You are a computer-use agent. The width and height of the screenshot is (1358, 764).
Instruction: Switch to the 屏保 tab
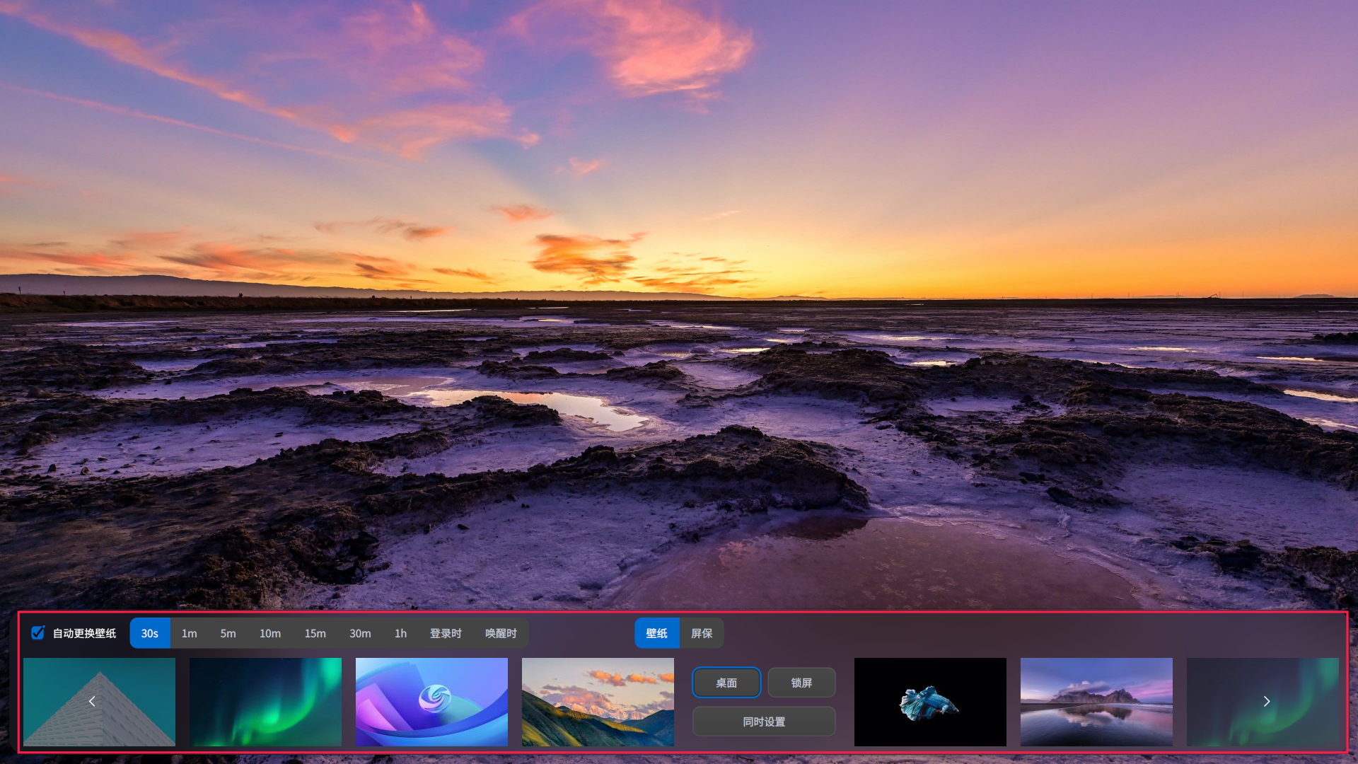(x=702, y=633)
